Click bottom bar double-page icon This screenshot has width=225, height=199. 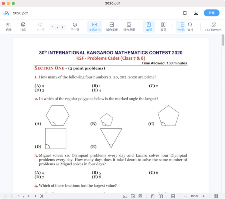tap(161, 196)
